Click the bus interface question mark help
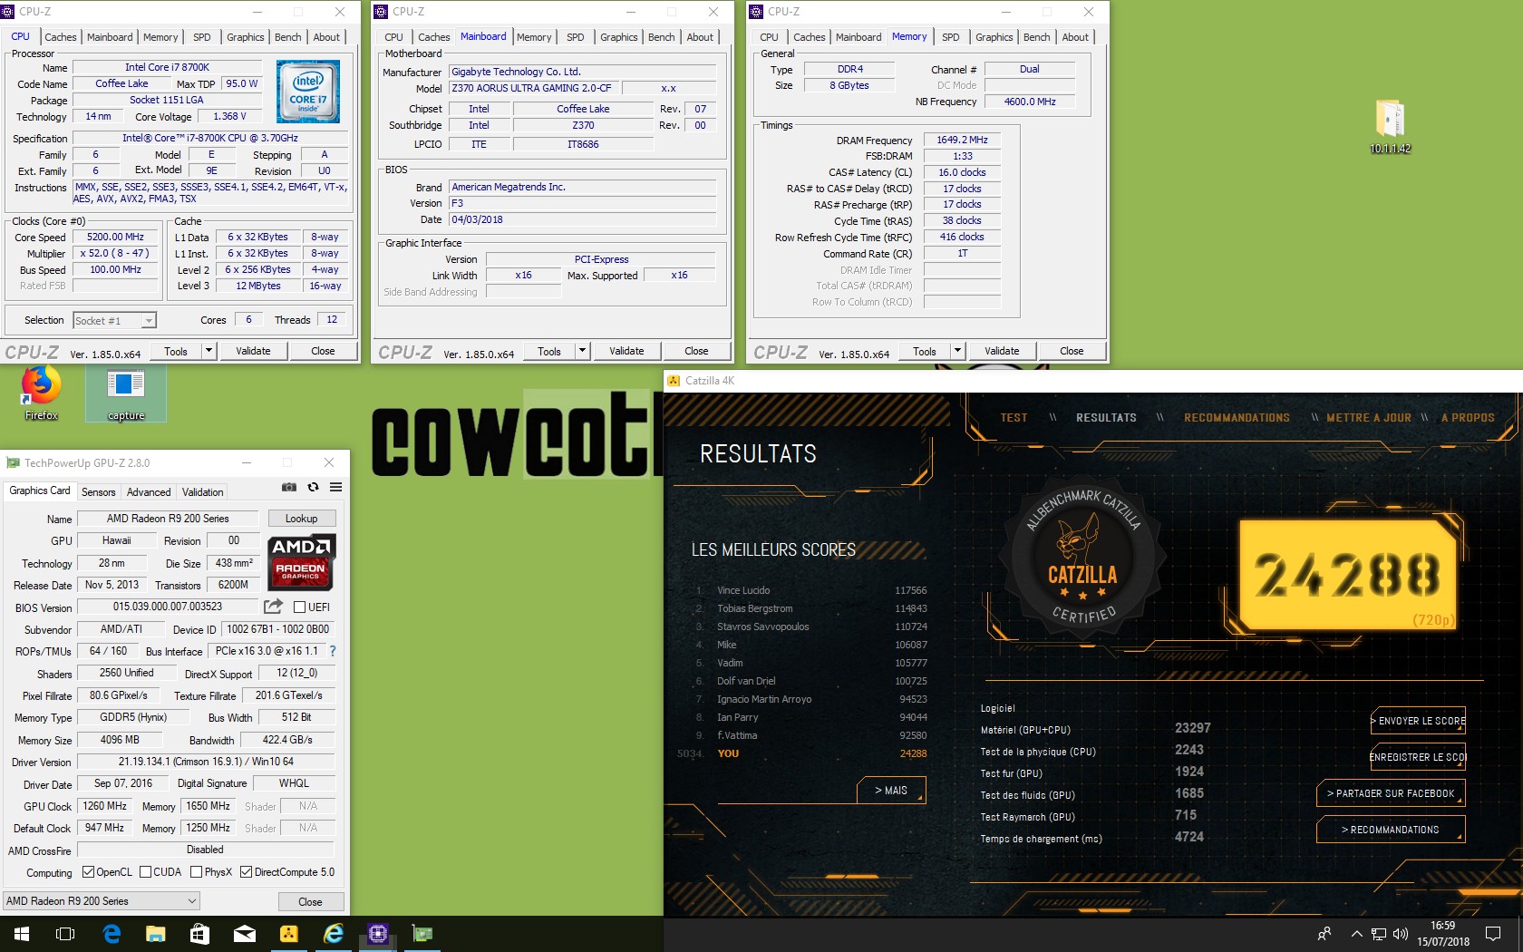Image resolution: width=1523 pixels, height=952 pixels. (x=333, y=651)
